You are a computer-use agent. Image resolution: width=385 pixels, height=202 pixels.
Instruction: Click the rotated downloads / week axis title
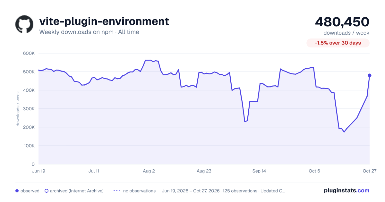18,109
